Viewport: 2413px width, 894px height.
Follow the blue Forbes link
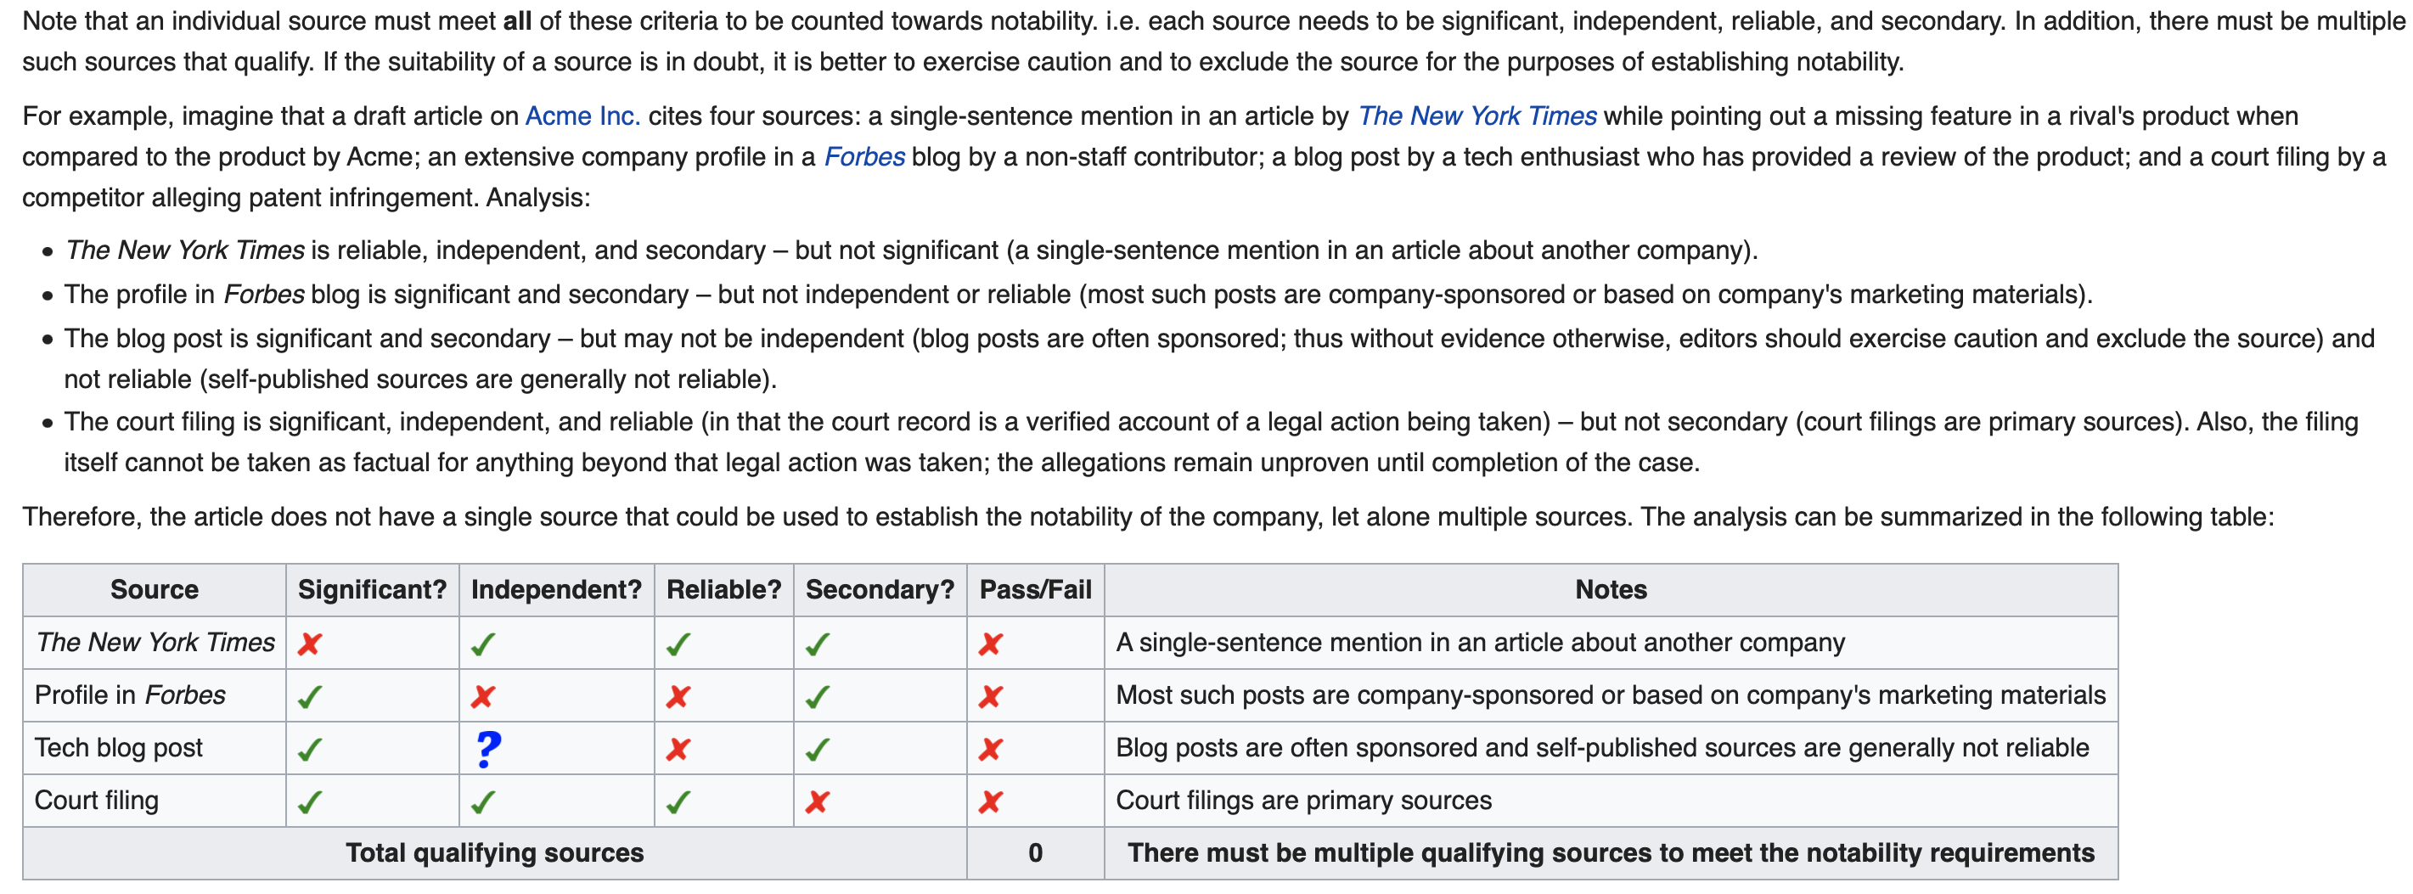click(863, 156)
